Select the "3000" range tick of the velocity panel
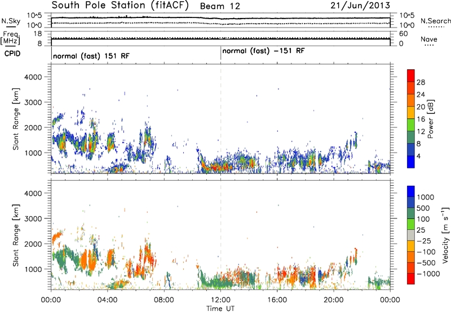 [x=33, y=219]
